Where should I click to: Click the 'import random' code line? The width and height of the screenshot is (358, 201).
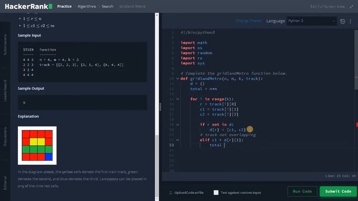click(196, 53)
